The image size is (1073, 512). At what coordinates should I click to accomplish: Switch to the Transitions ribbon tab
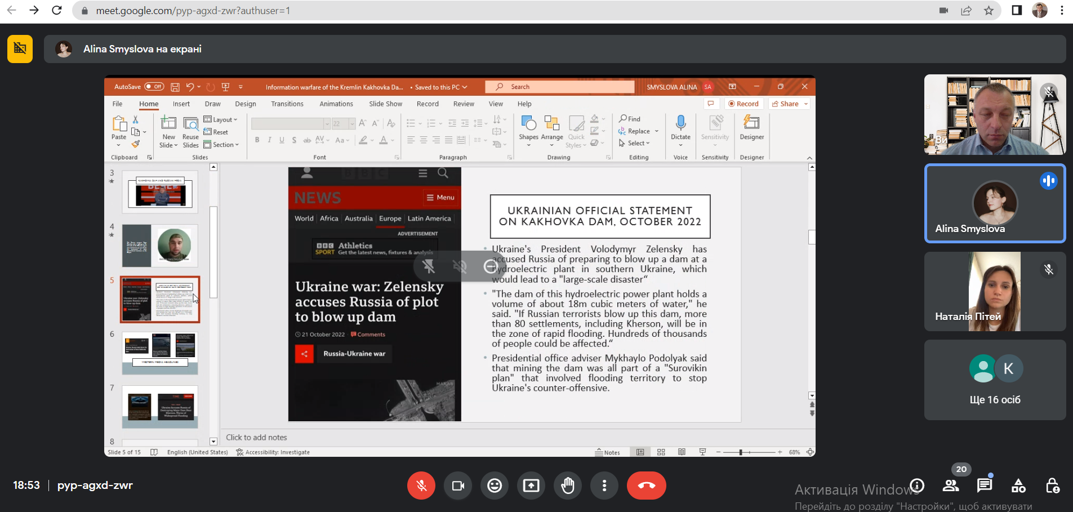287,104
